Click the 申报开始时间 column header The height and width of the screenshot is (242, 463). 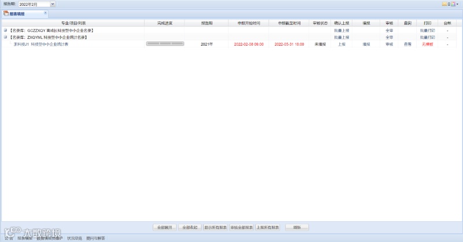point(249,23)
